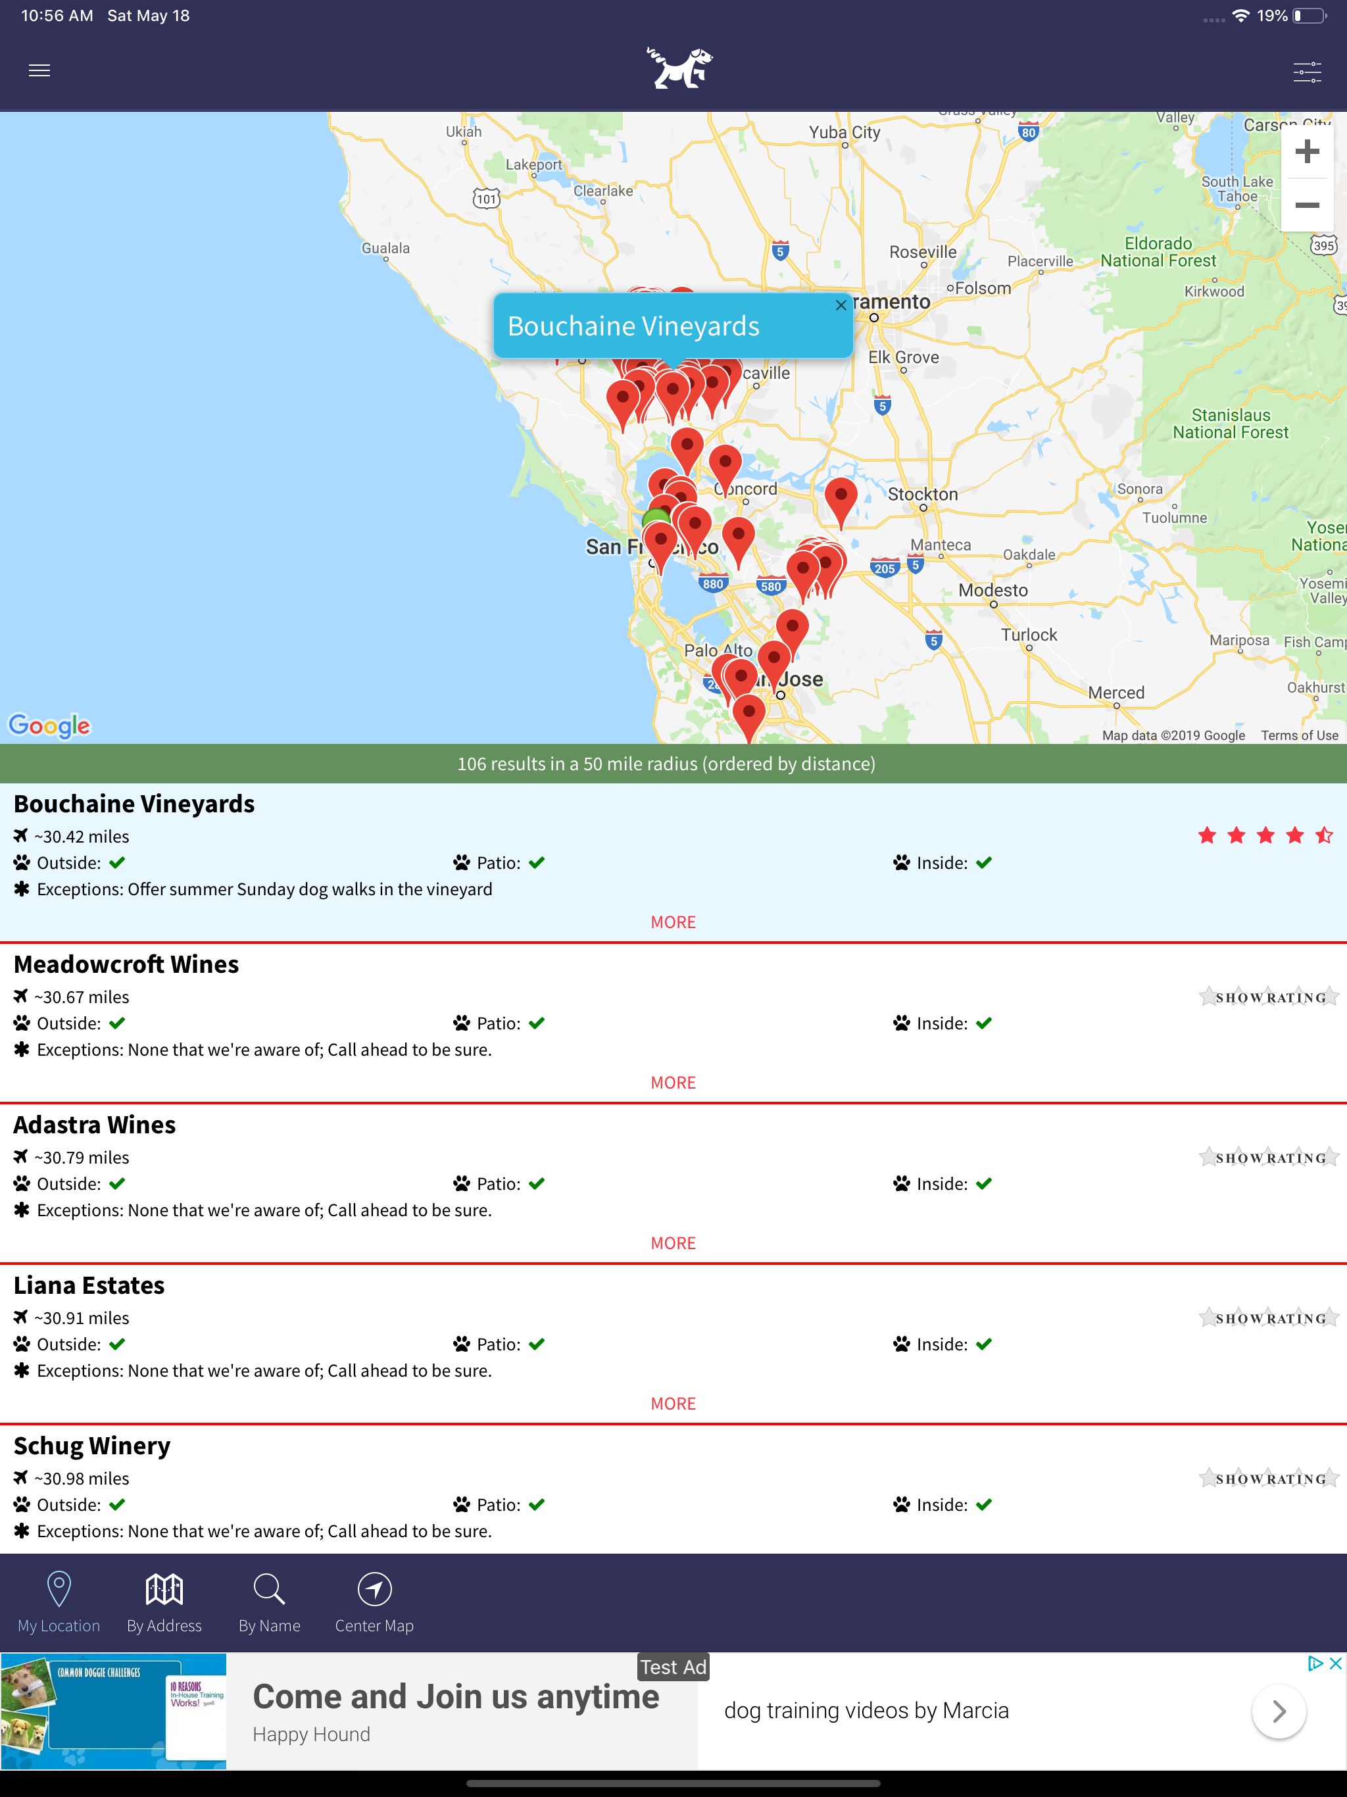The image size is (1347, 1797).
Task: Tap the Happy Hound ad thumbnail image
Action: (113, 1711)
